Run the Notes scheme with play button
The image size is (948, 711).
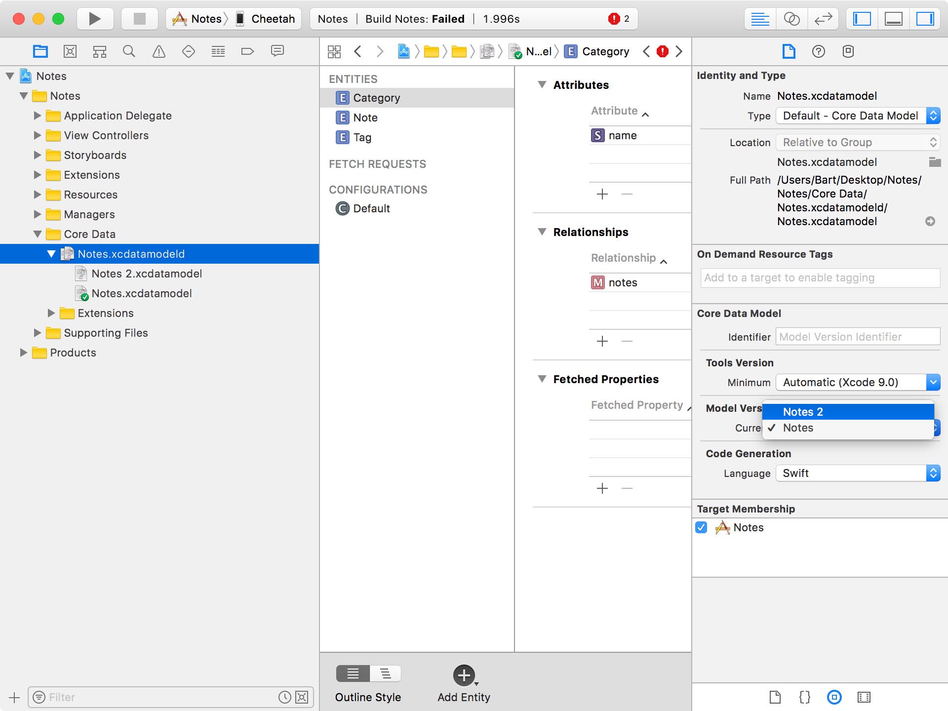point(94,19)
